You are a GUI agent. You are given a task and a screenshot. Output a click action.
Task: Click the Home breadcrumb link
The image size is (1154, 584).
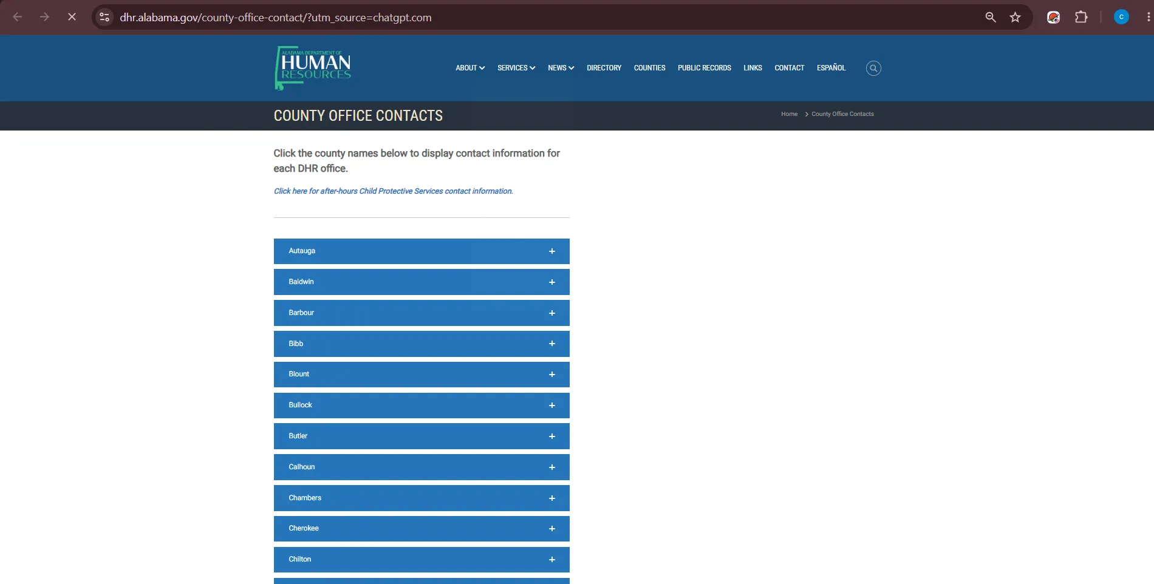(x=789, y=114)
